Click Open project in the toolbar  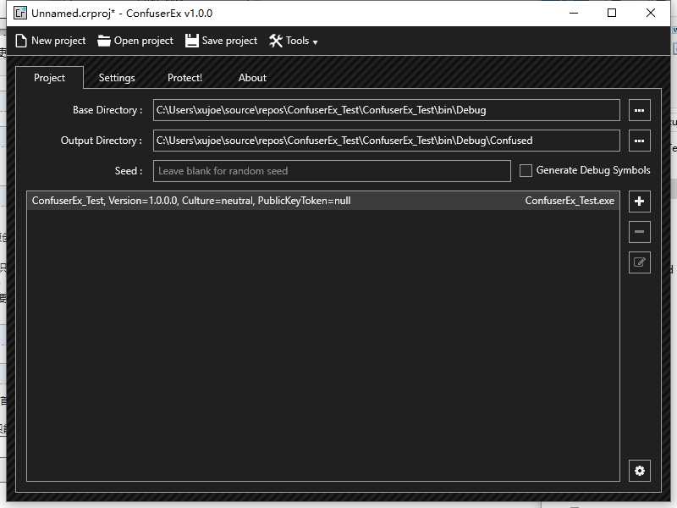[x=135, y=41]
